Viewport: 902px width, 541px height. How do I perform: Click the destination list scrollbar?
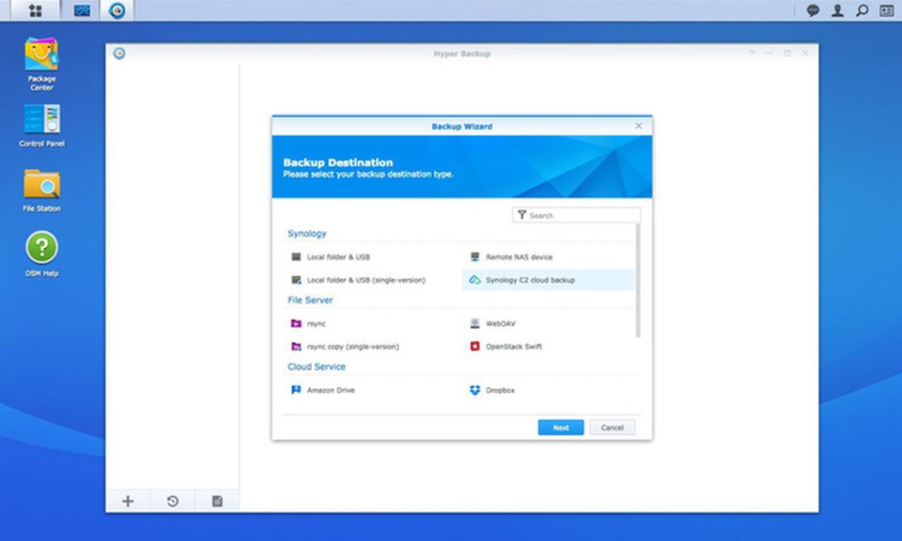pyautogui.click(x=637, y=281)
